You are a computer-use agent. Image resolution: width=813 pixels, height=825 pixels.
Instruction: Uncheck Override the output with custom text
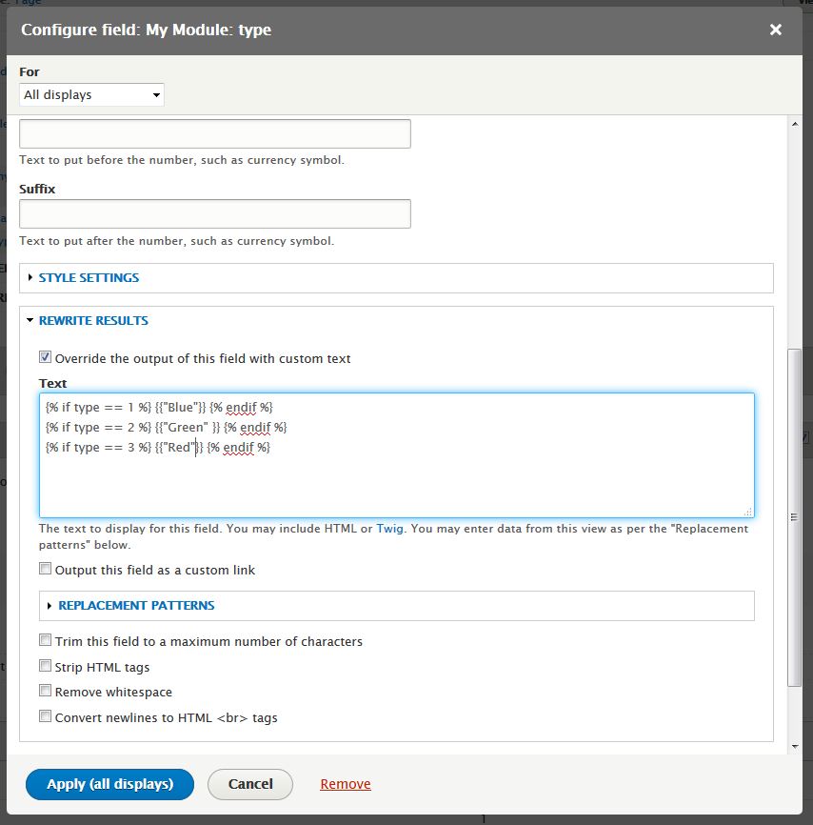46,357
